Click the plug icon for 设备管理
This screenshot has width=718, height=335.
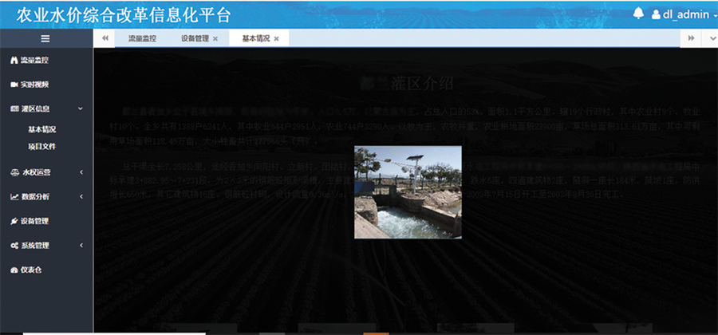(14, 221)
